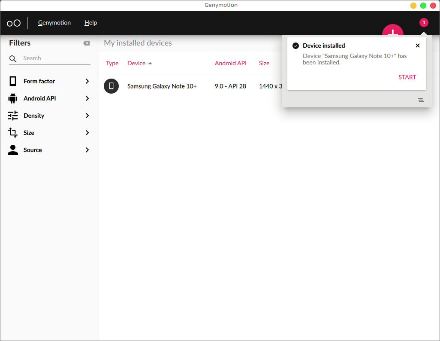This screenshot has width=440, height=341.
Task: Open the Genymotion menu
Action: (x=54, y=23)
